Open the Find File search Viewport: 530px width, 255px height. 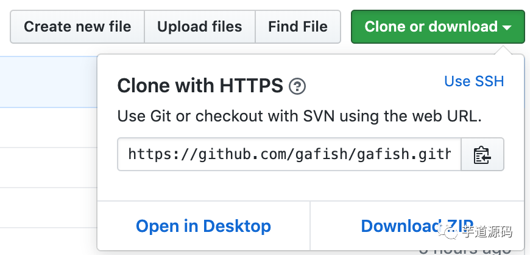(298, 27)
